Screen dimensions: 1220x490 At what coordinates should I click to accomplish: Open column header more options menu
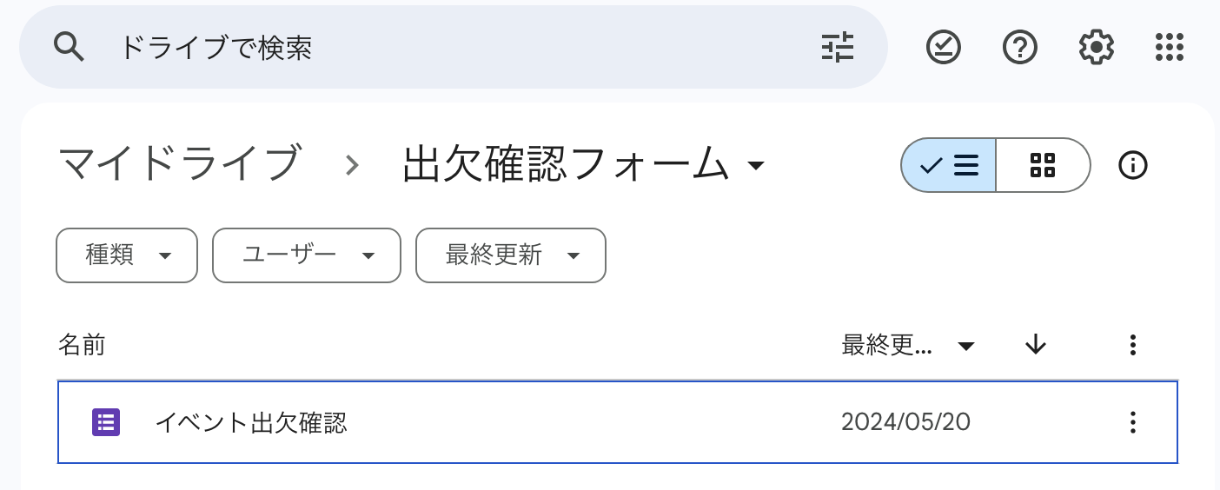point(1132,345)
